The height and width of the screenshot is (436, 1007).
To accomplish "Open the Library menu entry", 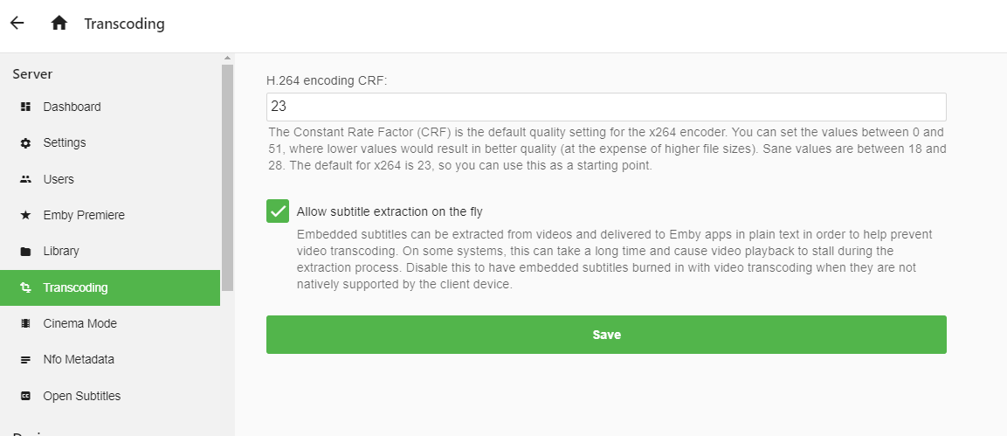I will (61, 251).
